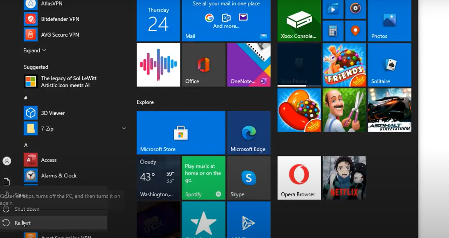Choose Shut down in the power menu

tap(27, 209)
